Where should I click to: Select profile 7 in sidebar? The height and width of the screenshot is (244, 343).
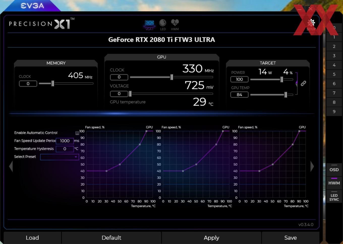pos(334,93)
